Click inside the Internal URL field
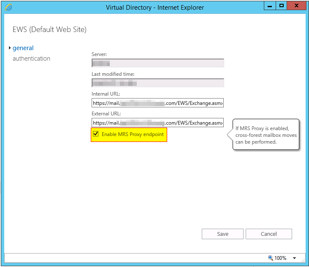This screenshot has height=267, width=309. 157,103
